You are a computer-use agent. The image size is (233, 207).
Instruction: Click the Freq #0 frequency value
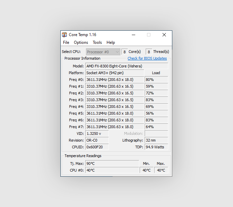pos(114,80)
